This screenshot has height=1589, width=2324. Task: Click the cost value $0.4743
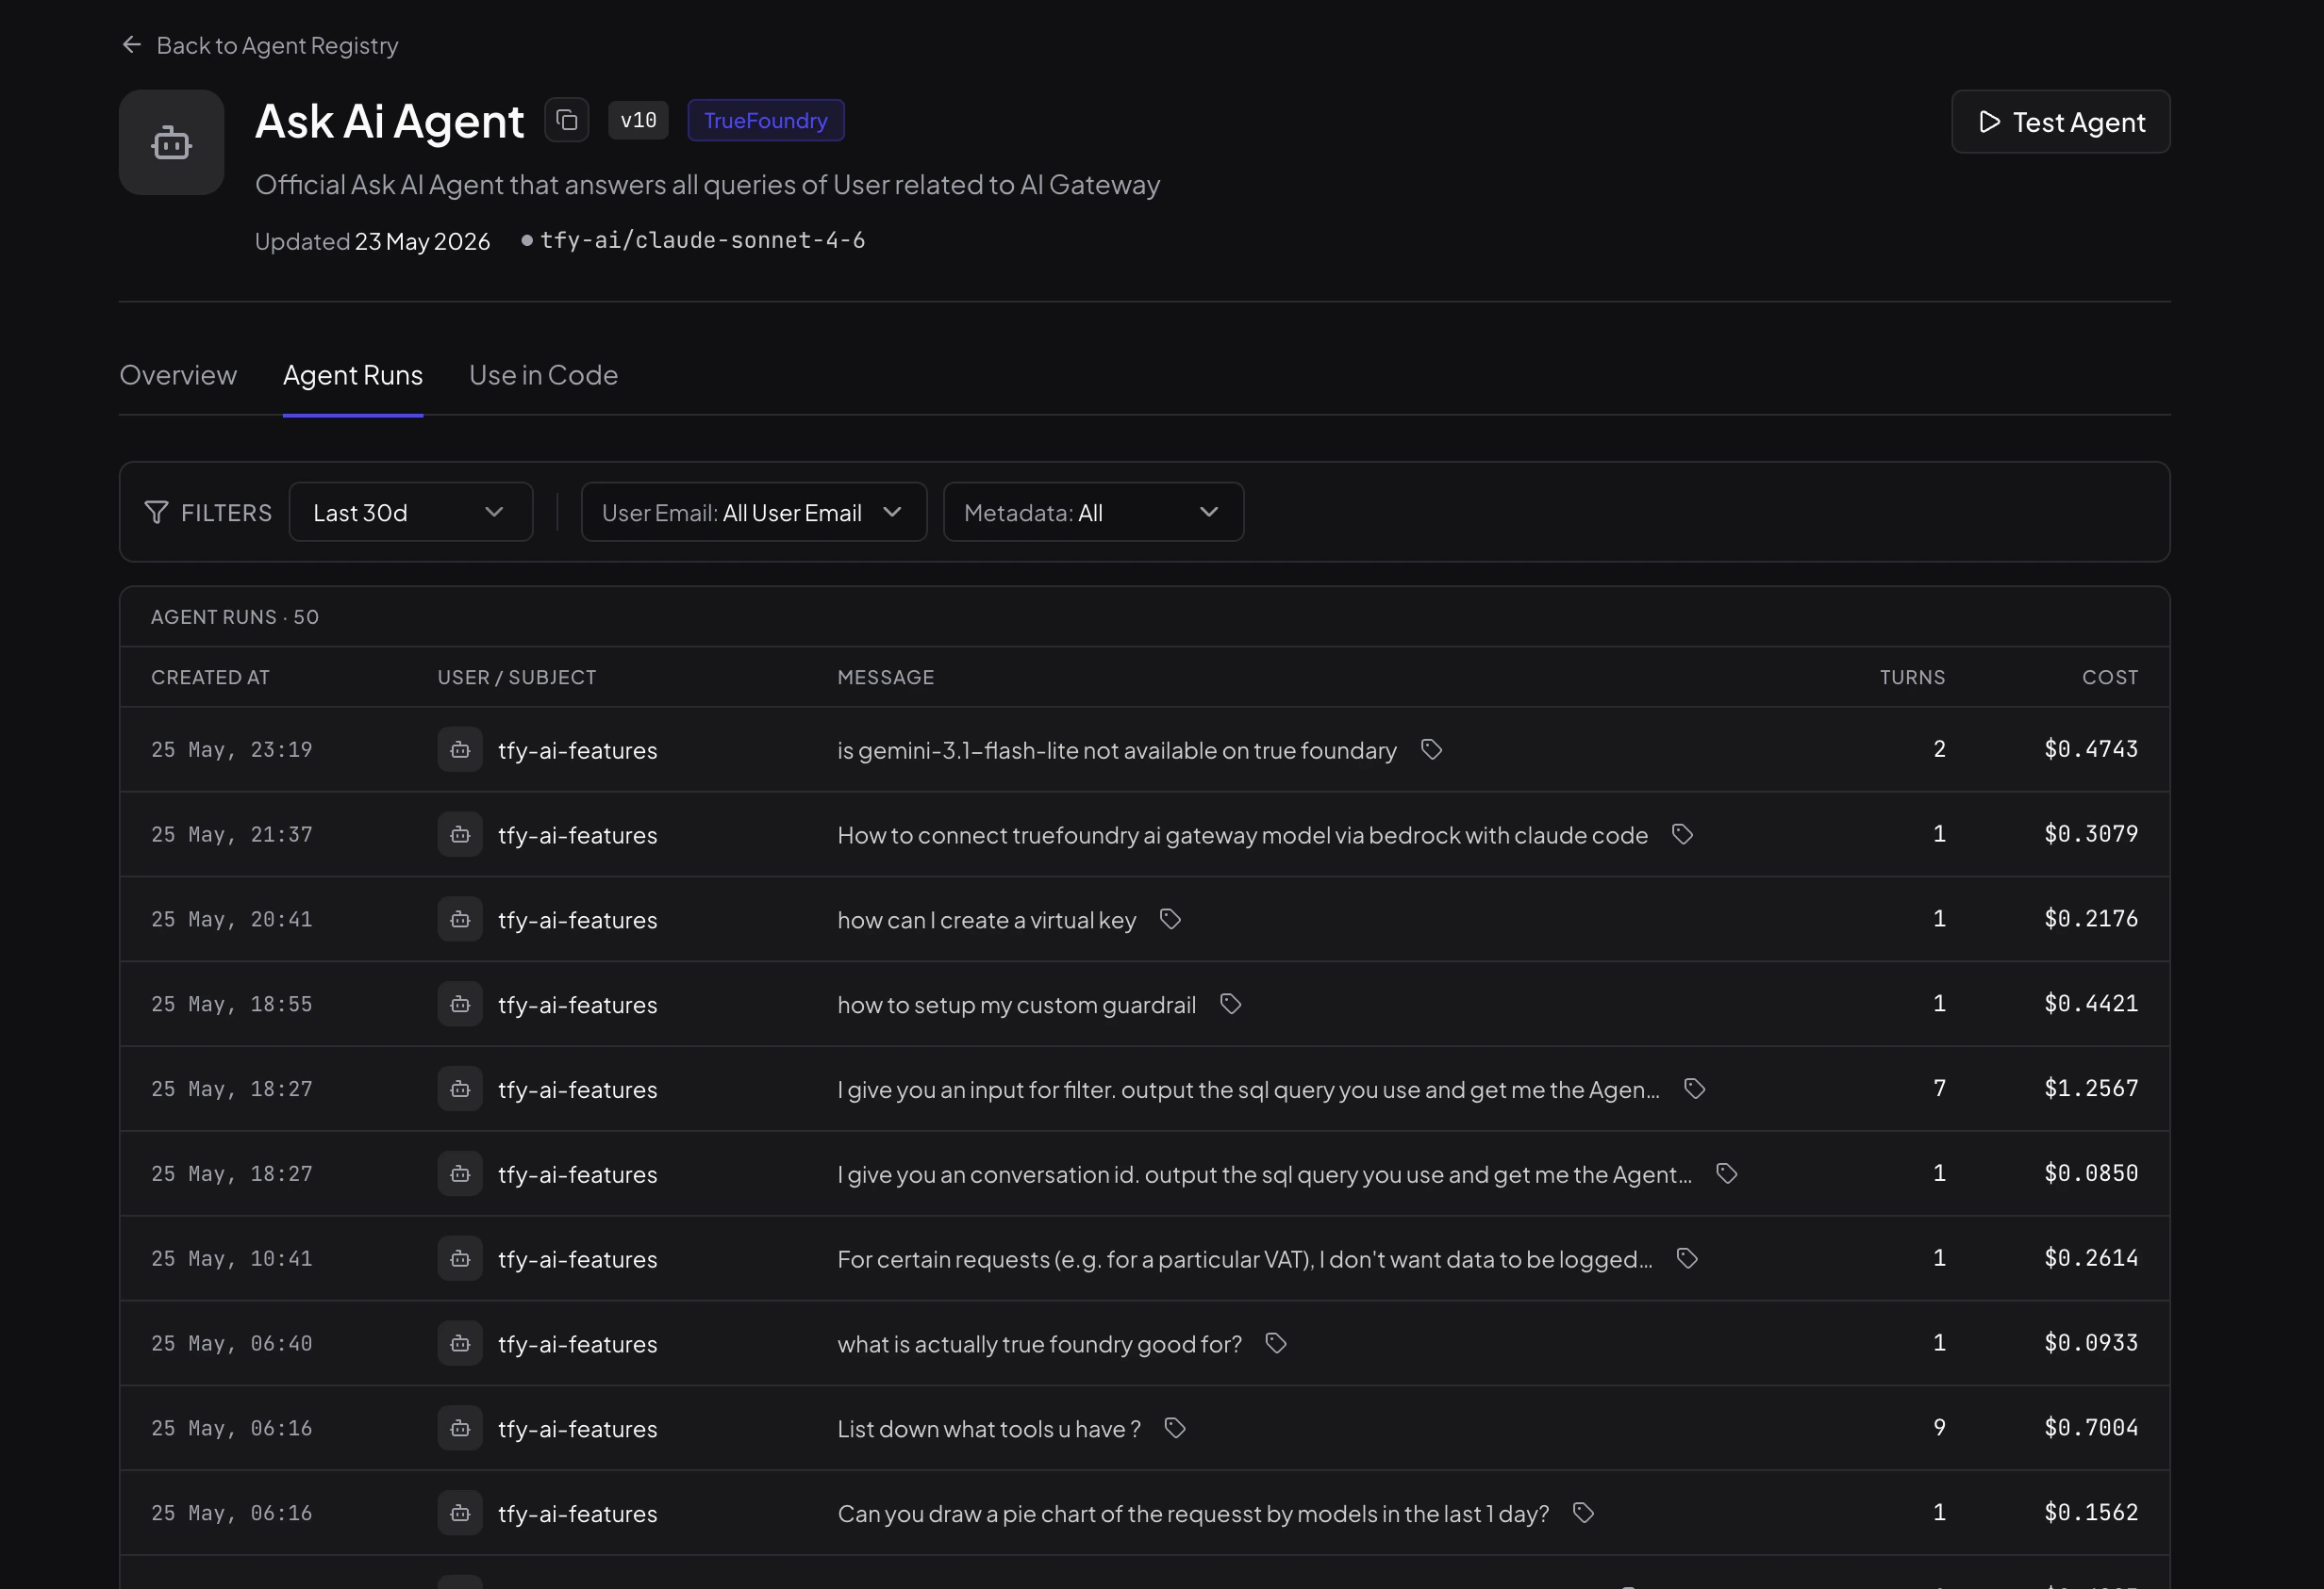click(2091, 748)
